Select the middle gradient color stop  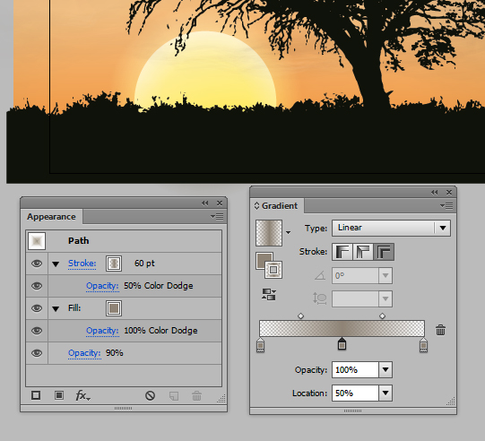click(342, 344)
